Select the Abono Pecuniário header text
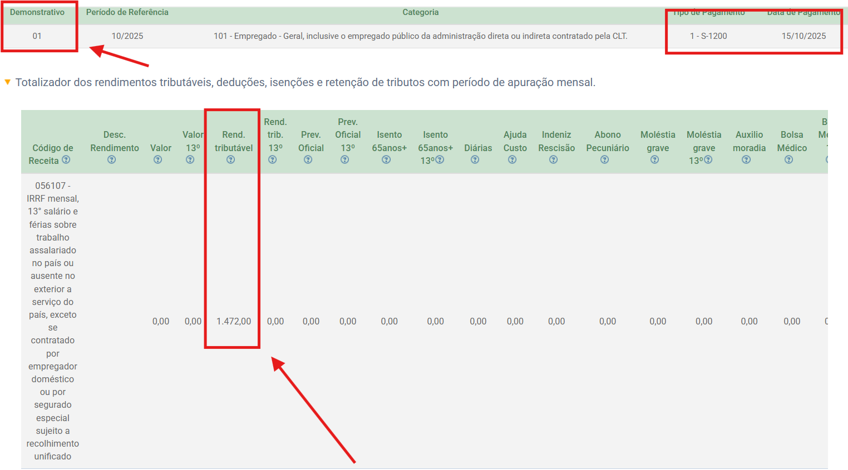This screenshot has width=848, height=470. tap(608, 141)
